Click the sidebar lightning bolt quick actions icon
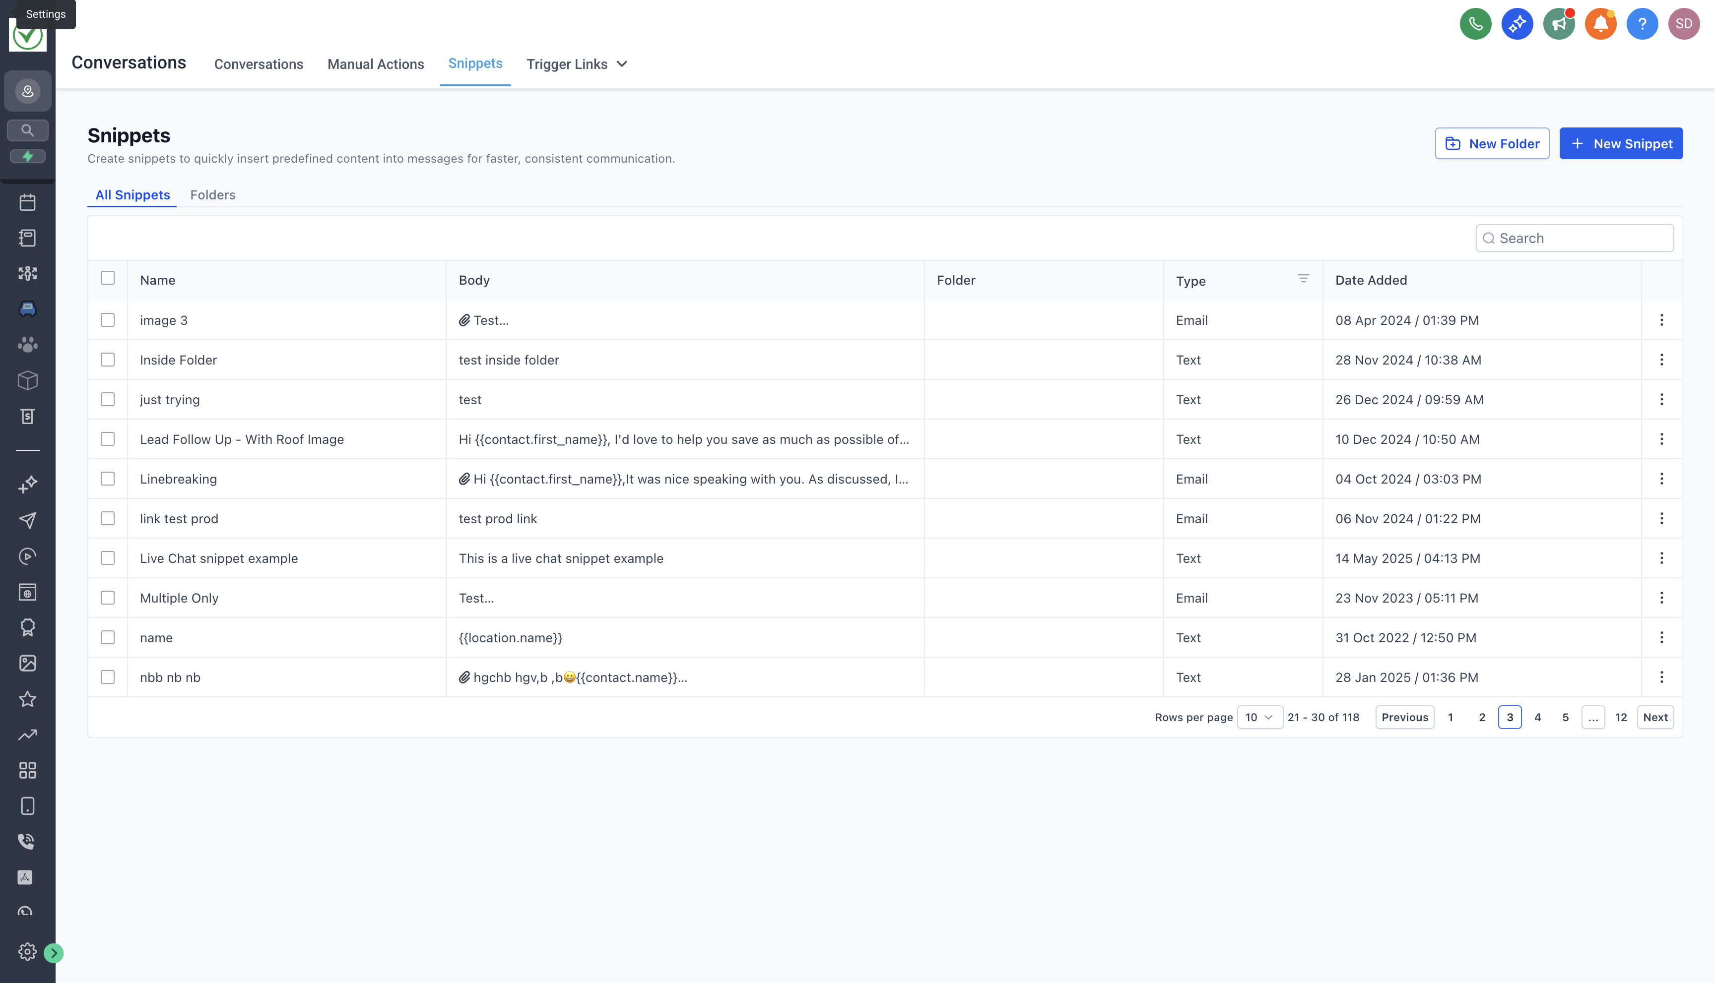This screenshot has height=983, width=1715. (28, 157)
